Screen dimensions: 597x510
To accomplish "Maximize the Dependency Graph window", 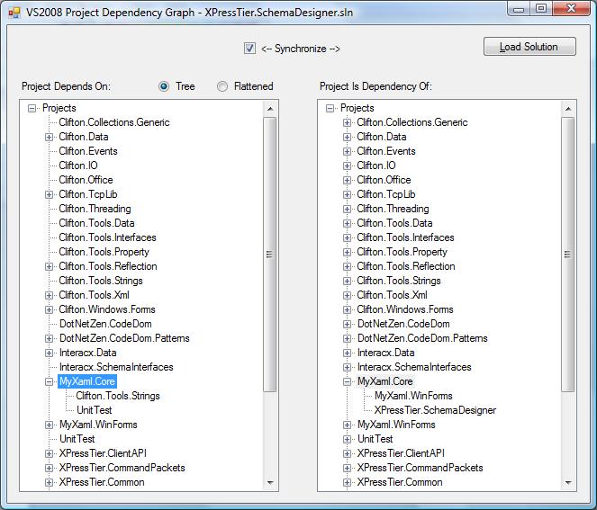I will coord(541,8).
